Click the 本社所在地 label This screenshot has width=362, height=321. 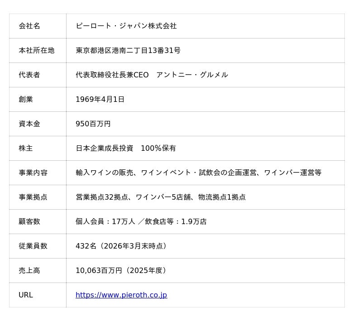click(x=37, y=50)
